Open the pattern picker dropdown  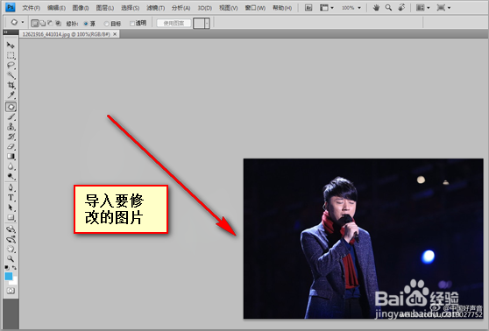[x=207, y=23]
